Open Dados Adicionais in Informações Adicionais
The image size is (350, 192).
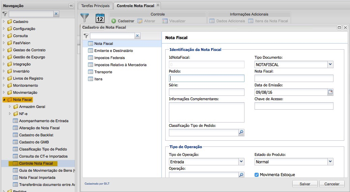(x=227, y=21)
